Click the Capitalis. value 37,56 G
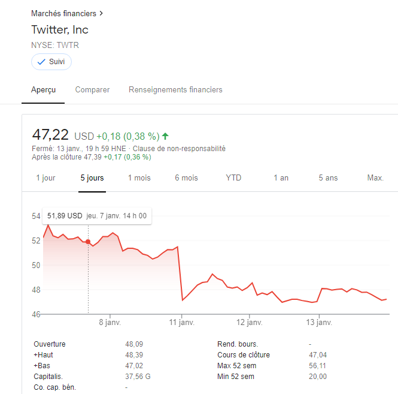398x394 pixels. (x=138, y=377)
